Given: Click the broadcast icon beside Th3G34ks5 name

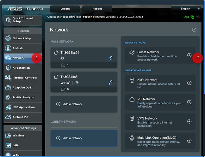Looking at the screenshot, I should tap(56, 77).
